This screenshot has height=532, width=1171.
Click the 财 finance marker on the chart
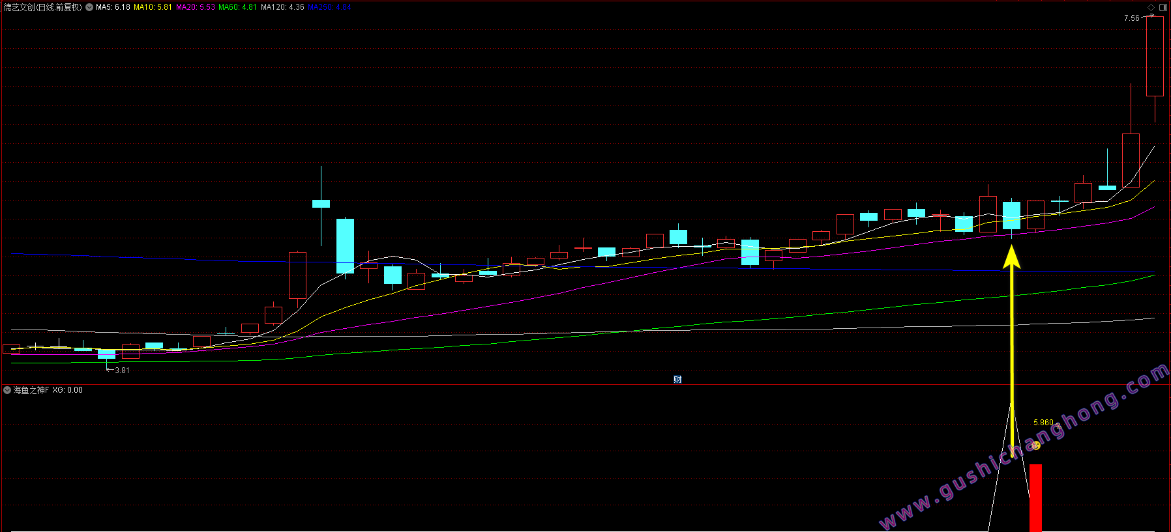[x=677, y=380]
